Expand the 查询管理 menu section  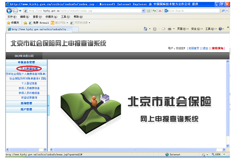coord(27,103)
